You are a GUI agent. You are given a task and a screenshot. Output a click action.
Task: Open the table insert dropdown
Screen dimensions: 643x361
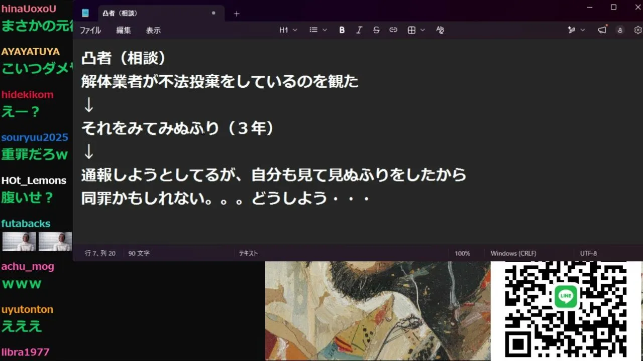coord(416,30)
